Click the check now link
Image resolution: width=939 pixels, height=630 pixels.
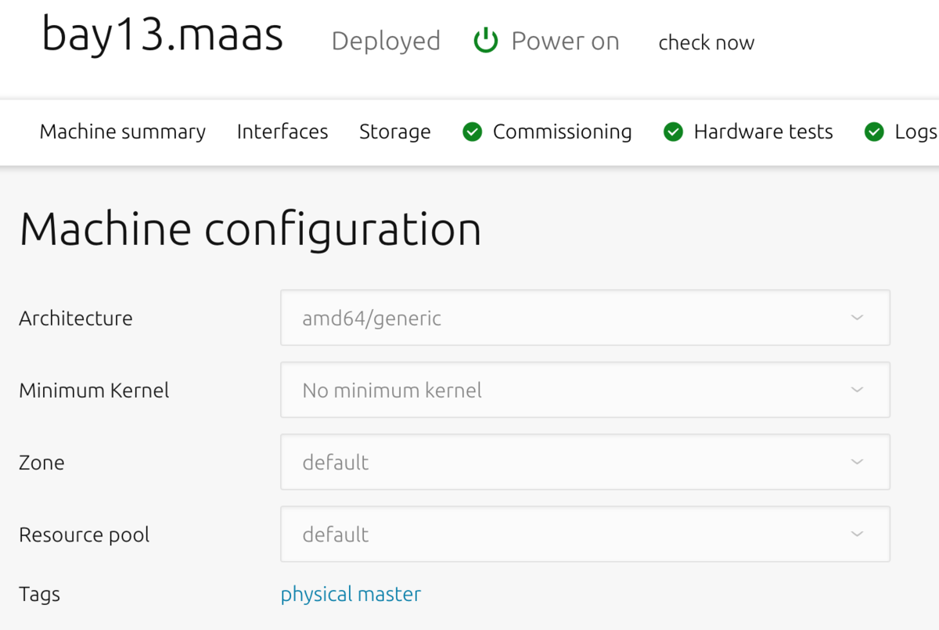pos(706,42)
